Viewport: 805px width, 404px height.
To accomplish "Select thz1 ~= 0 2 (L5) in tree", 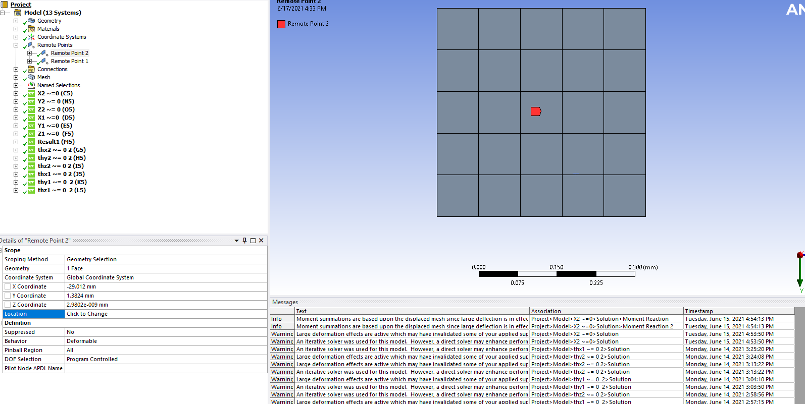I will point(62,190).
